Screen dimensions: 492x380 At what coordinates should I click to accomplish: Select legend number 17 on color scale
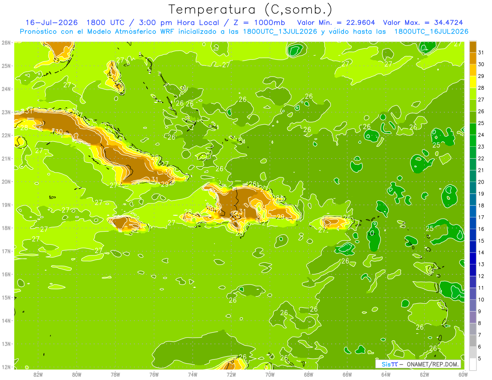[x=481, y=217]
